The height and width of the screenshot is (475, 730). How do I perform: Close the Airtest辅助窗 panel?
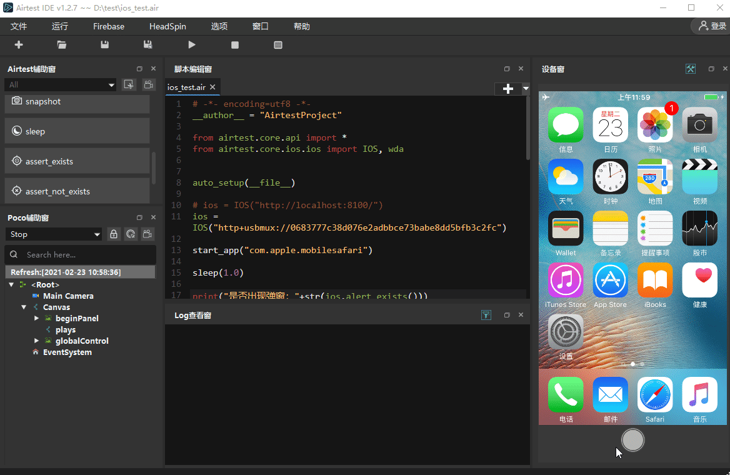153,69
